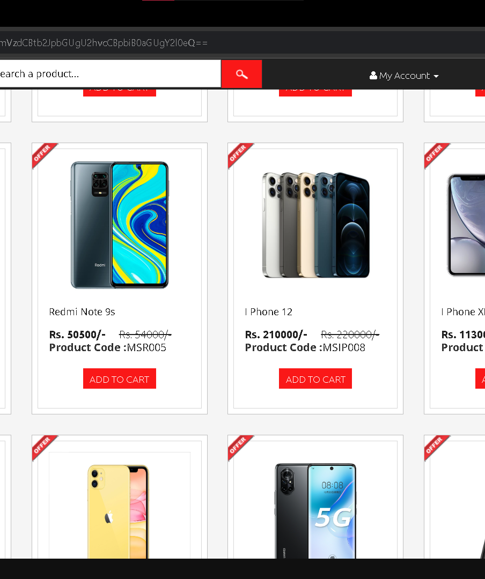Open the Huawei 5G phone image
The height and width of the screenshot is (579, 485).
tap(315, 511)
